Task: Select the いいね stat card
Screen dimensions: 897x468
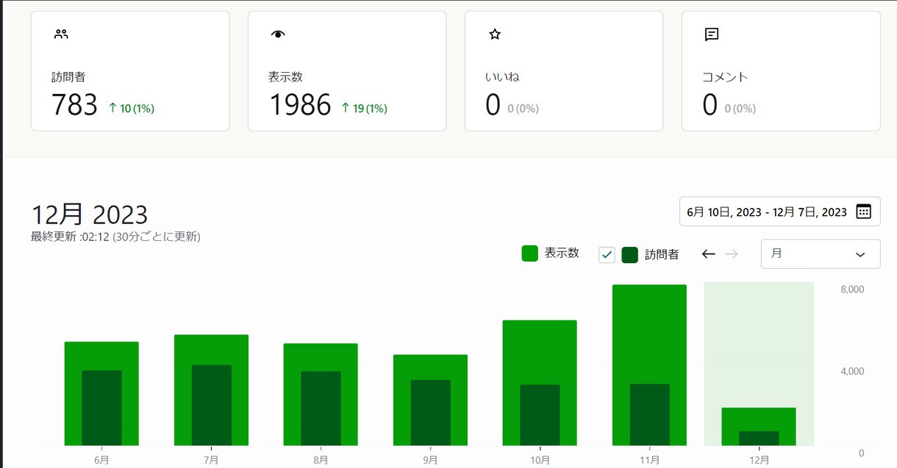Action: (564, 71)
